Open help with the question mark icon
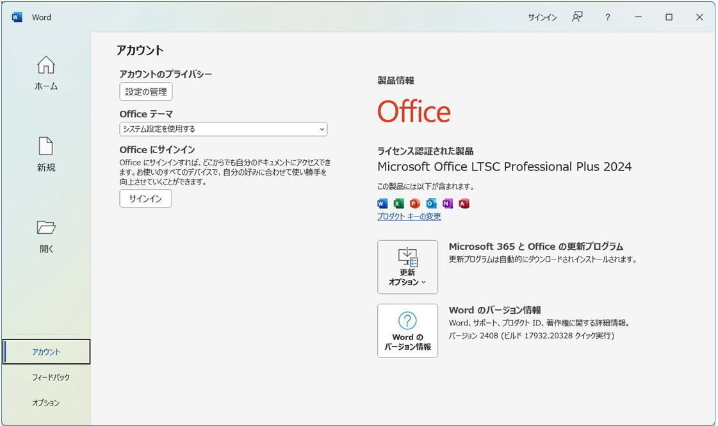 pos(607,17)
